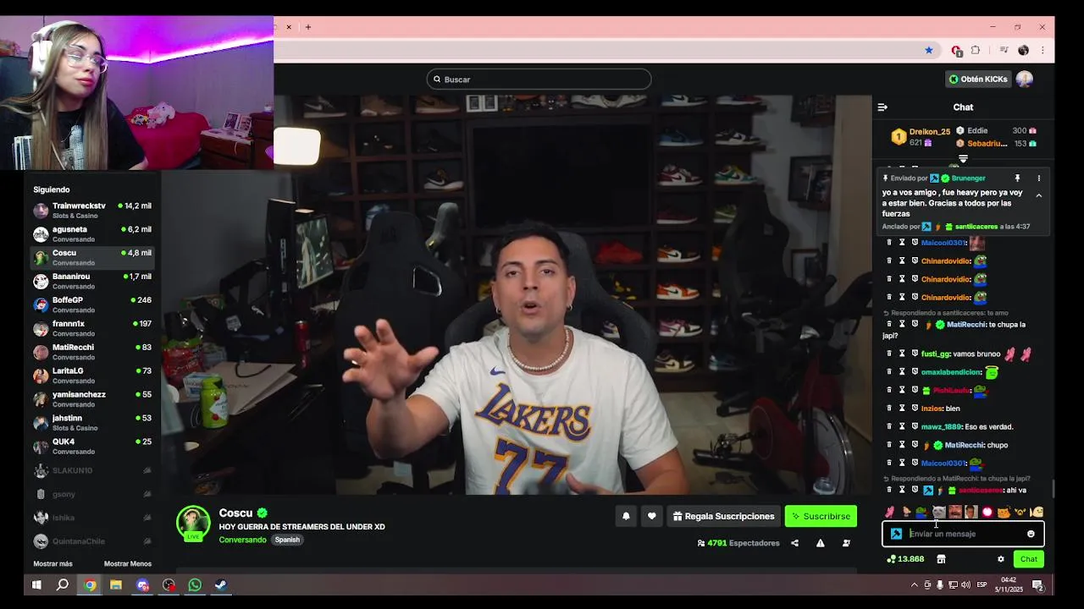Open Bananirou channel in sidebar
This screenshot has width=1084, height=609.
tap(93, 282)
